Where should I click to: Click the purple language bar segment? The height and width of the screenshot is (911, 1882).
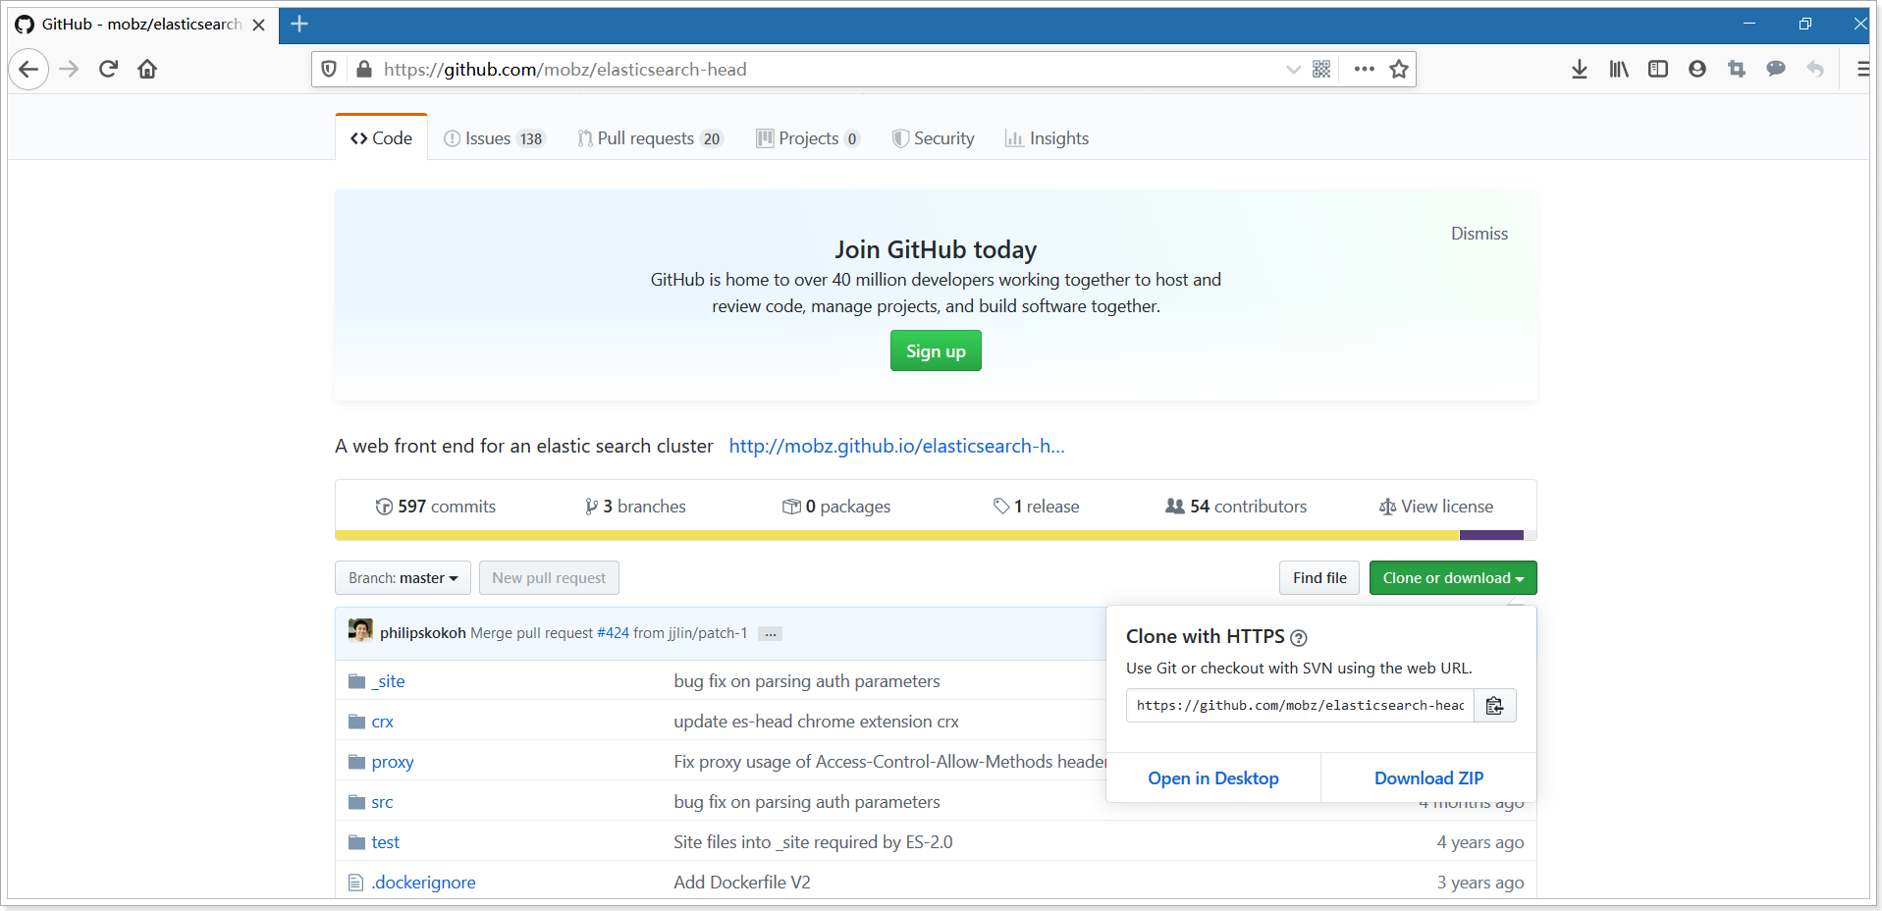[x=1491, y=535]
